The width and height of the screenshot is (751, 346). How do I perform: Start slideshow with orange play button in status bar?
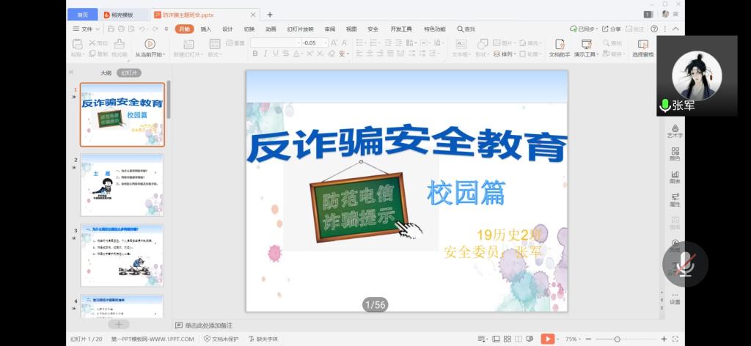tap(547, 339)
